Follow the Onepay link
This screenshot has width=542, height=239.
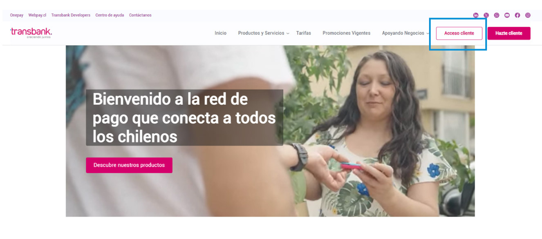pos(17,15)
